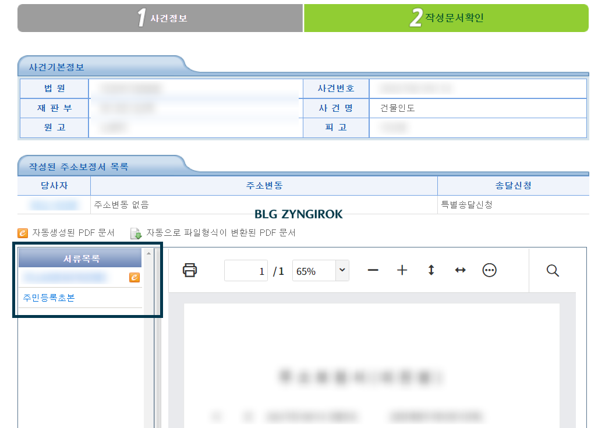
Task: Switch to the 사건정보 tab
Action: pyautogui.click(x=160, y=17)
